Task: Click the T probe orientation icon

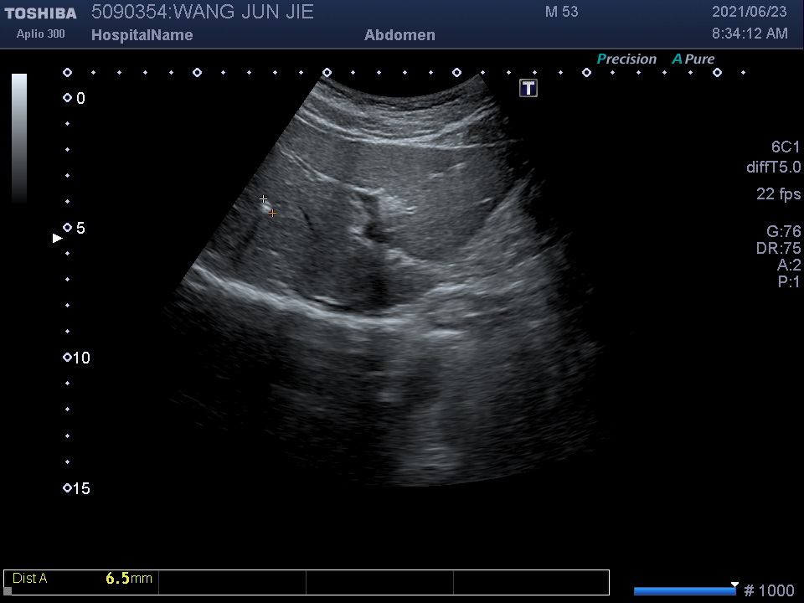Action: [x=528, y=88]
